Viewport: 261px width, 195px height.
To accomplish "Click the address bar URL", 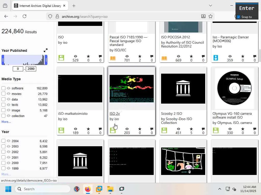I will 85,17.
